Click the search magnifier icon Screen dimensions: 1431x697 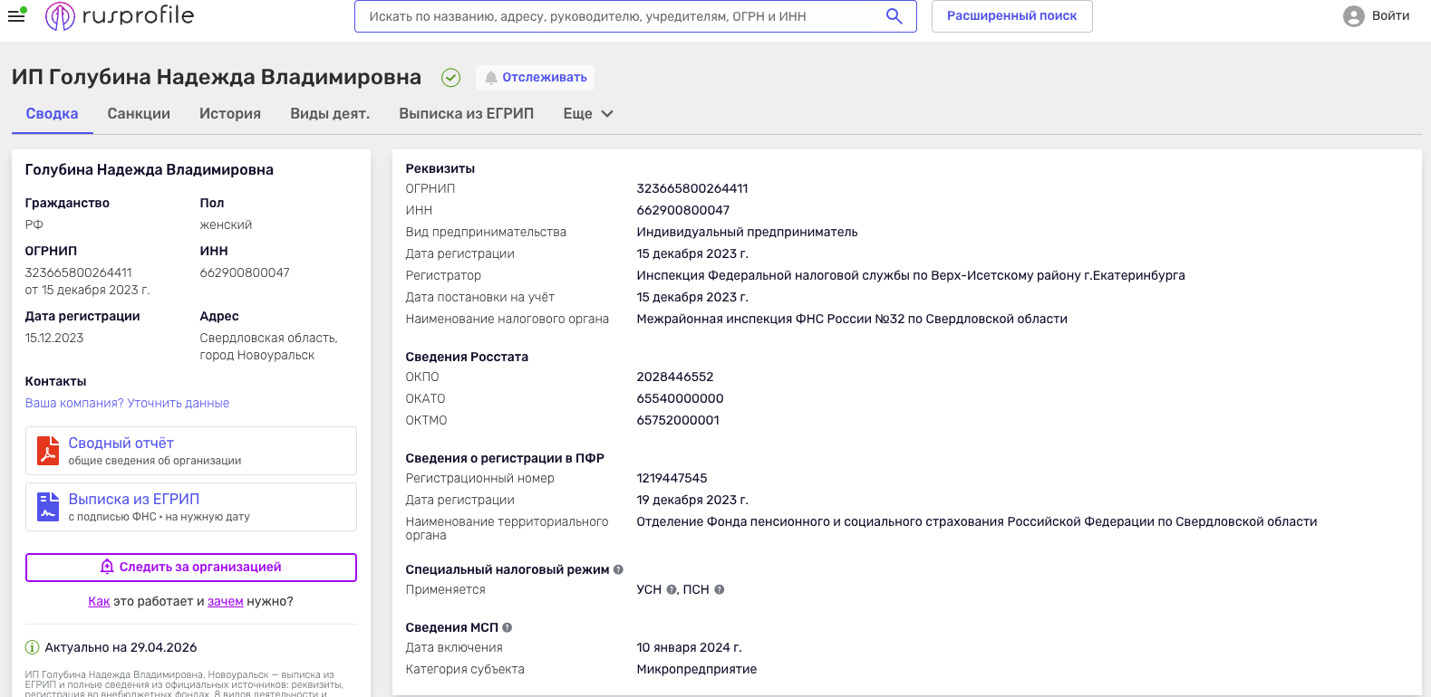pos(894,16)
